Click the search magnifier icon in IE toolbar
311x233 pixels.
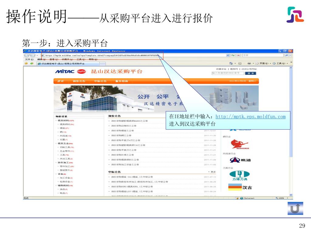287,55
